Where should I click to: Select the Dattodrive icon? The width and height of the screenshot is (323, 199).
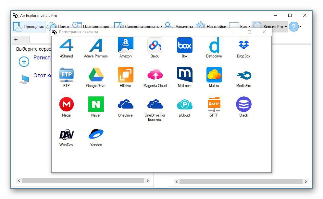[x=214, y=45]
